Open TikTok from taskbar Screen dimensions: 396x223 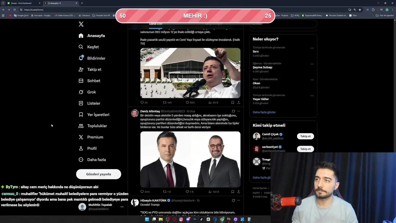[x=201, y=219]
